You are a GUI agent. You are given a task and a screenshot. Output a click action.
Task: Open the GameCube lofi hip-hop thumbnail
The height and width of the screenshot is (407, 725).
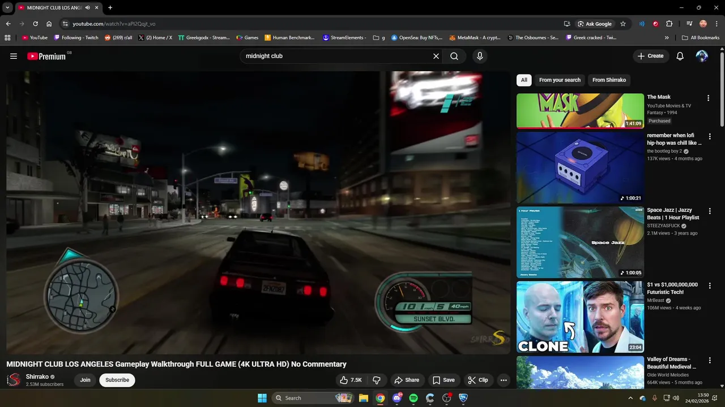coord(580,167)
